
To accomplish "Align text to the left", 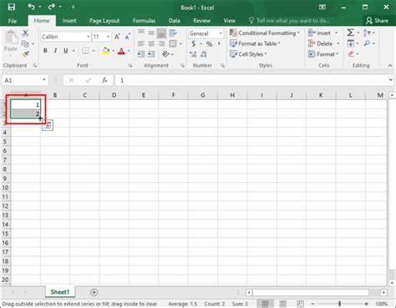I will point(141,43).
